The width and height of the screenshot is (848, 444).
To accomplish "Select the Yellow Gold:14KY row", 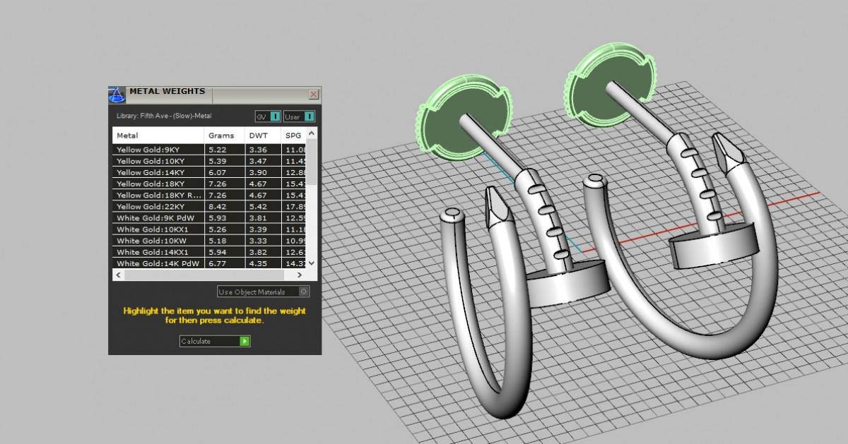I will [x=158, y=172].
